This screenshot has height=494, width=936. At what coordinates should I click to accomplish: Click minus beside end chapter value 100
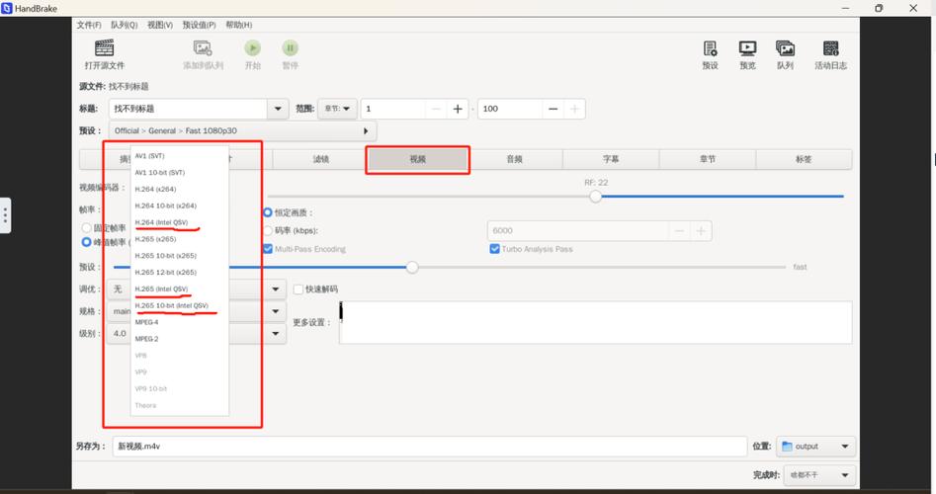[553, 109]
